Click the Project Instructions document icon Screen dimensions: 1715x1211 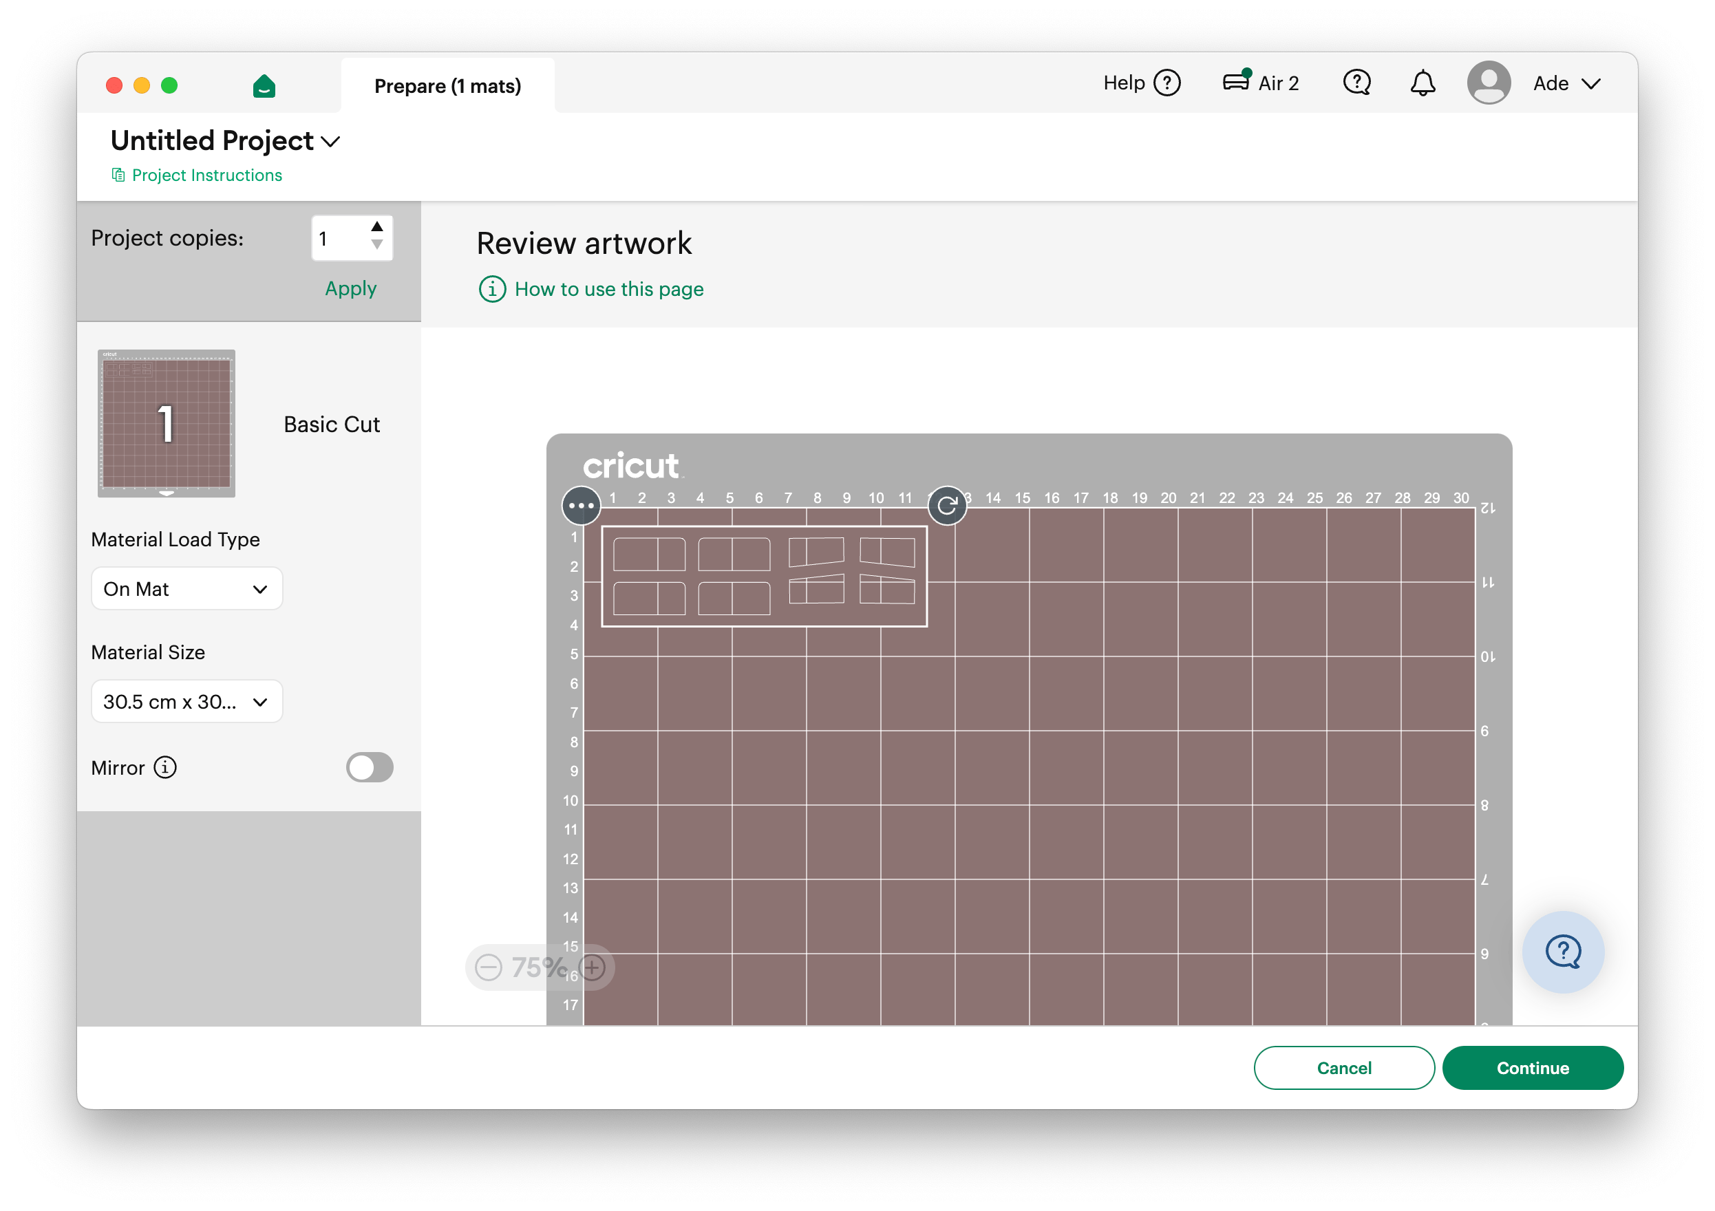118,175
